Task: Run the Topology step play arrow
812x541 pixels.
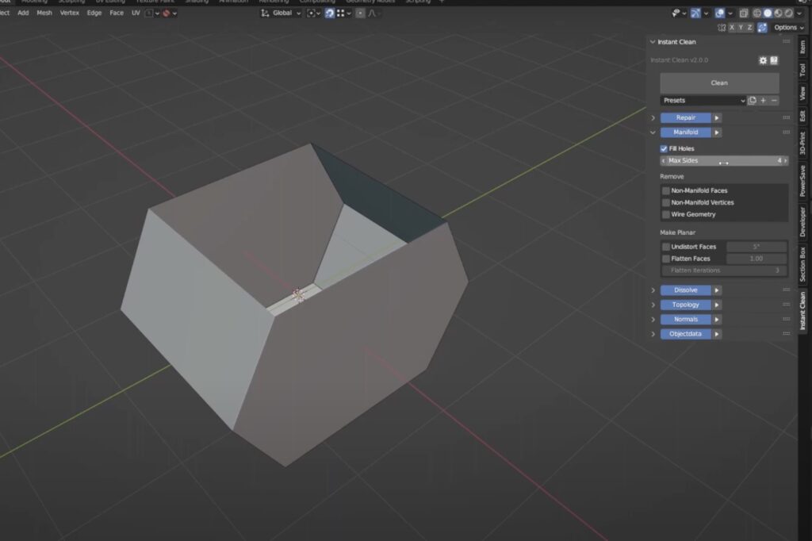Action: point(717,305)
